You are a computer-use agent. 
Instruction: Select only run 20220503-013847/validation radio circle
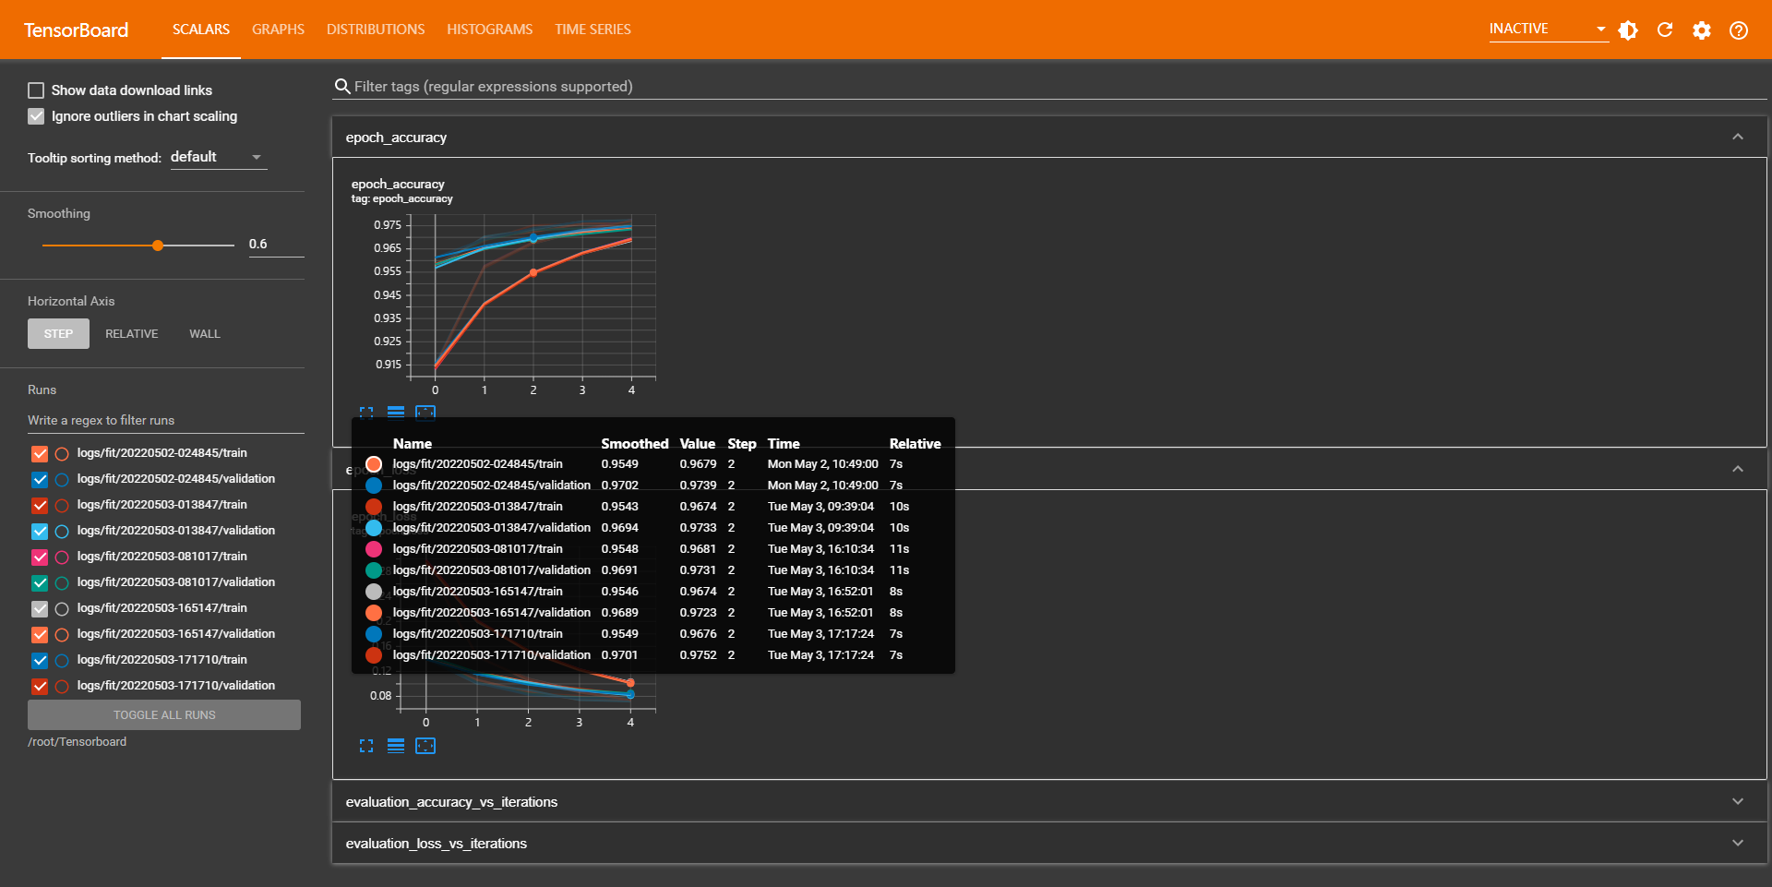coord(62,532)
